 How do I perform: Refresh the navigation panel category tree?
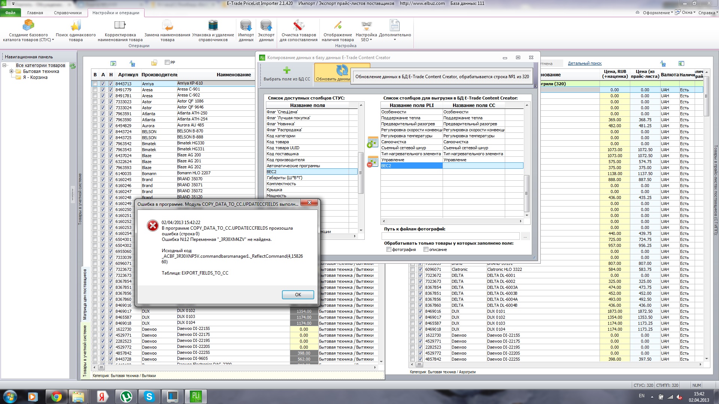[73, 66]
